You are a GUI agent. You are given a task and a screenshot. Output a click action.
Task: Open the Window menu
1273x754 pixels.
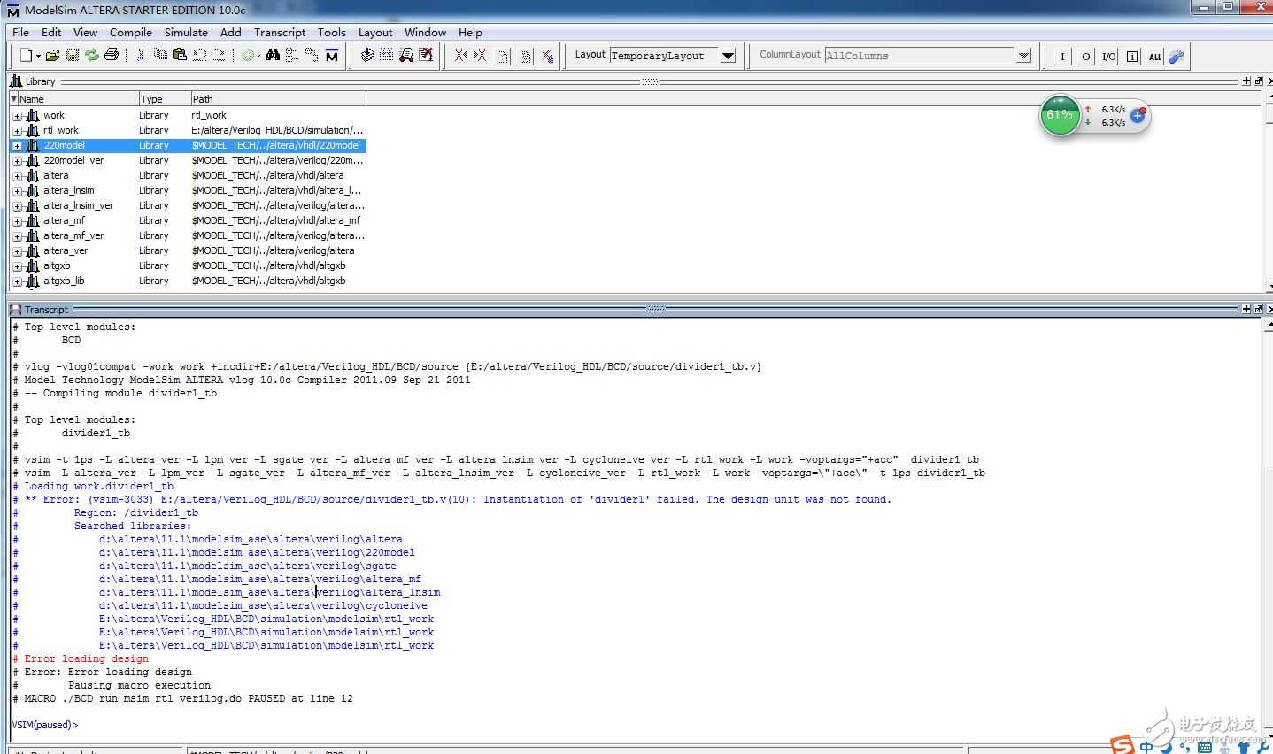tap(425, 32)
